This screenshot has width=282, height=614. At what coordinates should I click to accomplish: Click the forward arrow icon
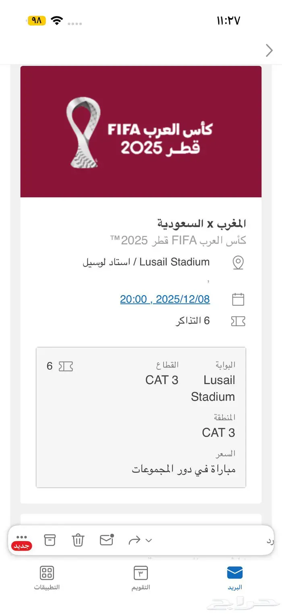[135, 540]
